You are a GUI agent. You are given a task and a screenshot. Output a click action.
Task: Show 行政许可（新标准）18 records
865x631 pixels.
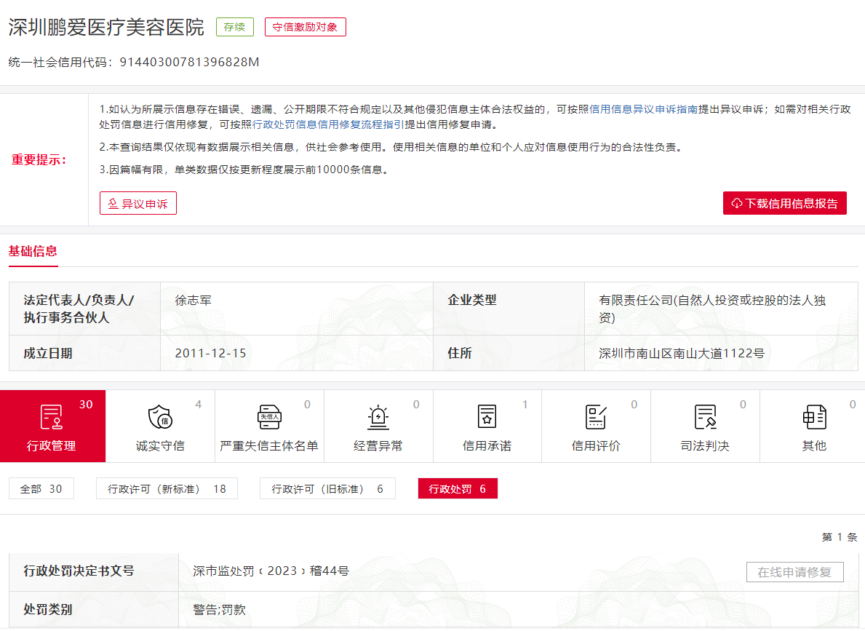[167, 489]
